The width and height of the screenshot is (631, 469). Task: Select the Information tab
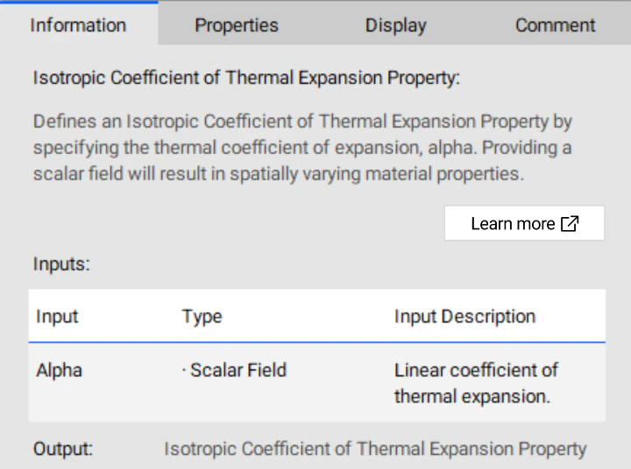(x=78, y=25)
